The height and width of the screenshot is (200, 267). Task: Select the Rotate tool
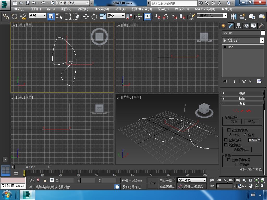pyautogui.click(x=94, y=16)
